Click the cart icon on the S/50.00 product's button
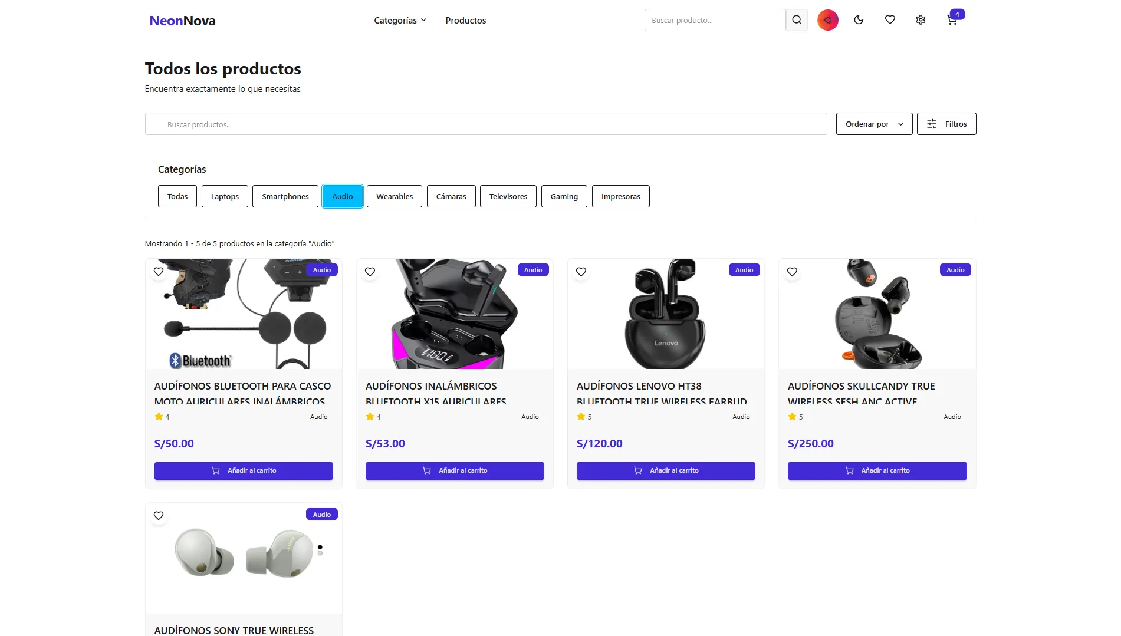Screen dimensions: 1121x636 (216, 471)
